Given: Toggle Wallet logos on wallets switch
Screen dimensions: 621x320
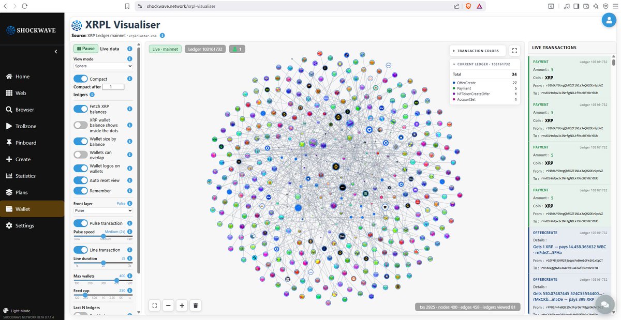Looking at the screenshot, I should [x=81, y=168].
